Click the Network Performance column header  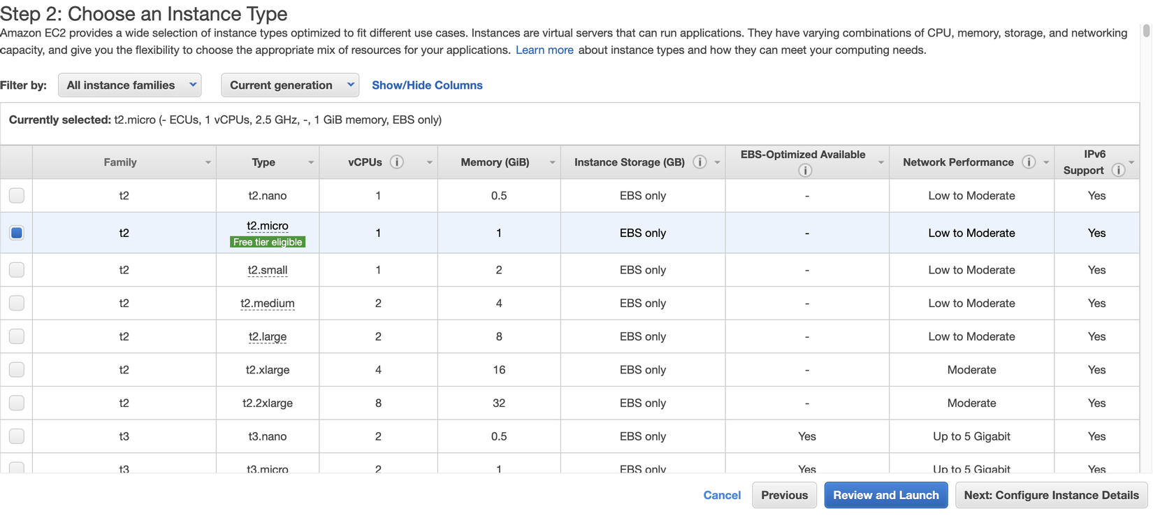point(957,162)
